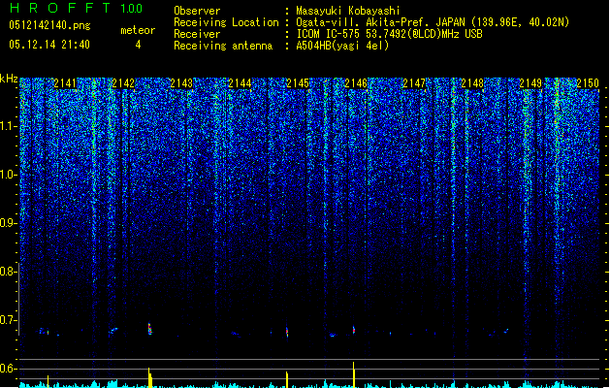Click the meteor count value 4
Screen dimensions: 610x388
click(138, 45)
